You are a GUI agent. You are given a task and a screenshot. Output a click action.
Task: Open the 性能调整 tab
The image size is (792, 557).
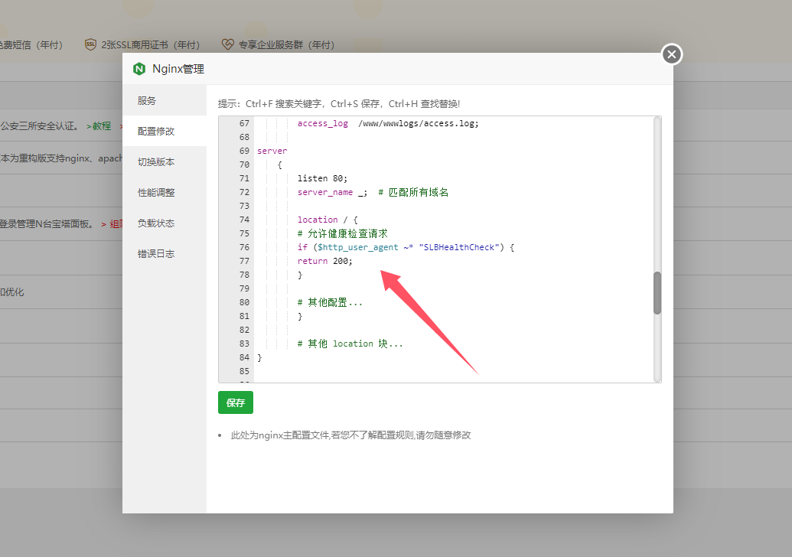[165, 192]
